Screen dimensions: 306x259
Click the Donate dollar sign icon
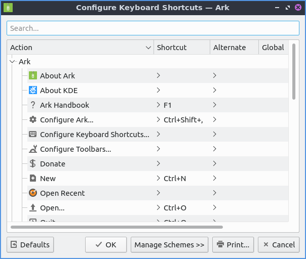pos(33,164)
